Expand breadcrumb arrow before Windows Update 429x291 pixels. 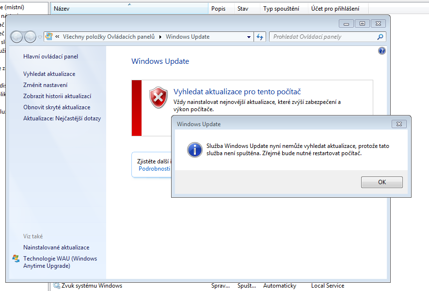160,37
